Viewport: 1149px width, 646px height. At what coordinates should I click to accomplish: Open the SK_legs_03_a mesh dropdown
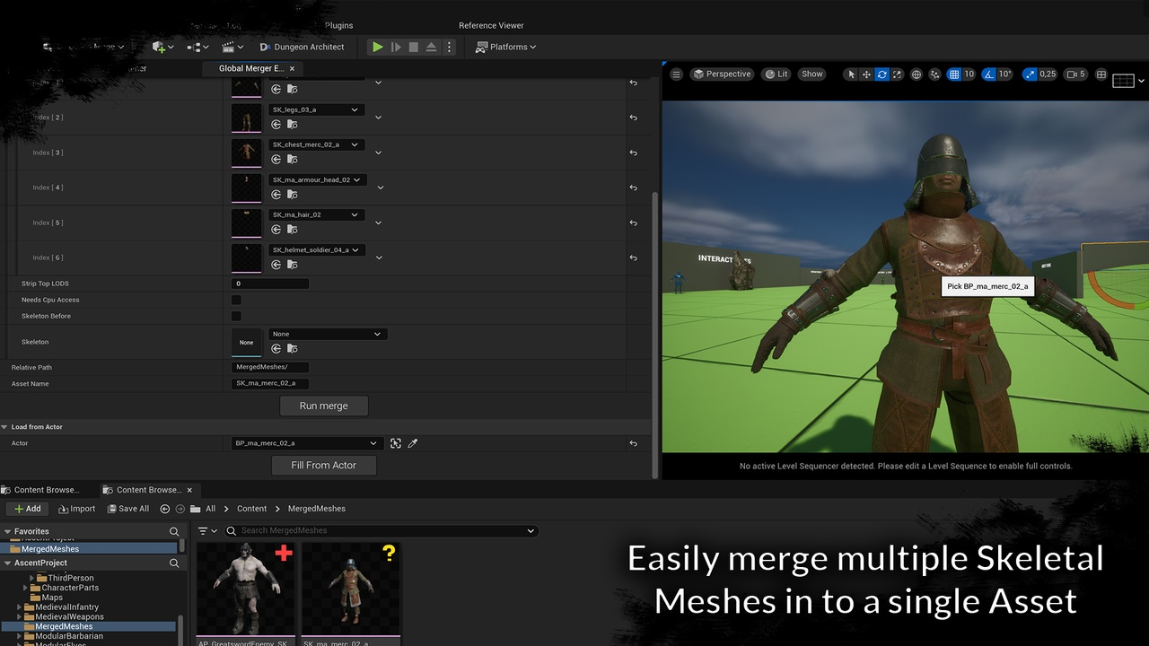coord(315,109)
